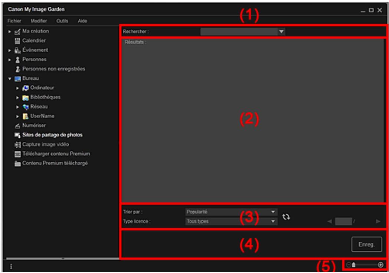The image size is (389, 273).
Task: Open the Outils menu
Action: (x=62, y=21)
